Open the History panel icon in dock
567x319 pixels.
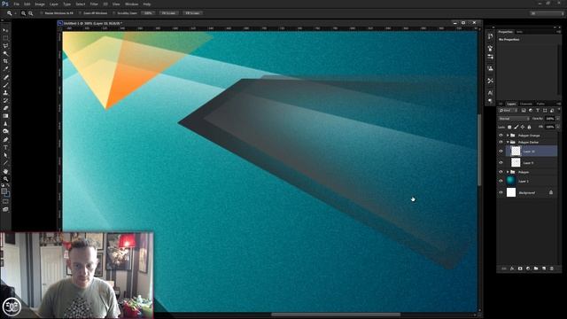pyautogui.click(x=490, y=36)
